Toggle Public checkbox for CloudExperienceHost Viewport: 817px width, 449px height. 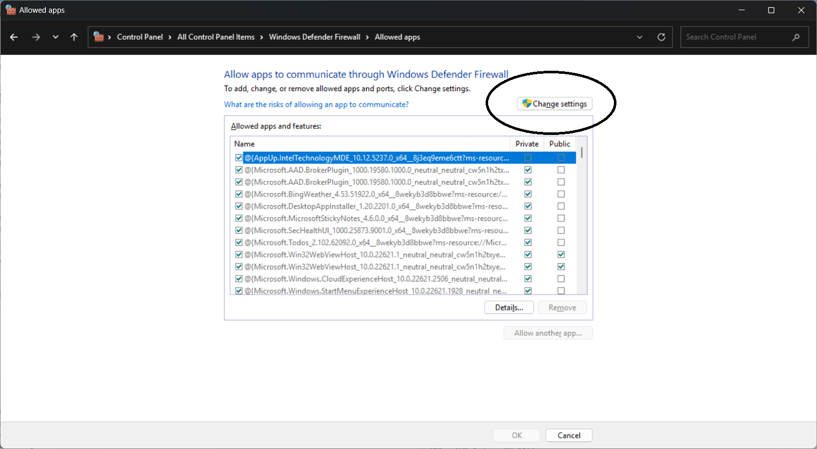click(x=561, y=279)
